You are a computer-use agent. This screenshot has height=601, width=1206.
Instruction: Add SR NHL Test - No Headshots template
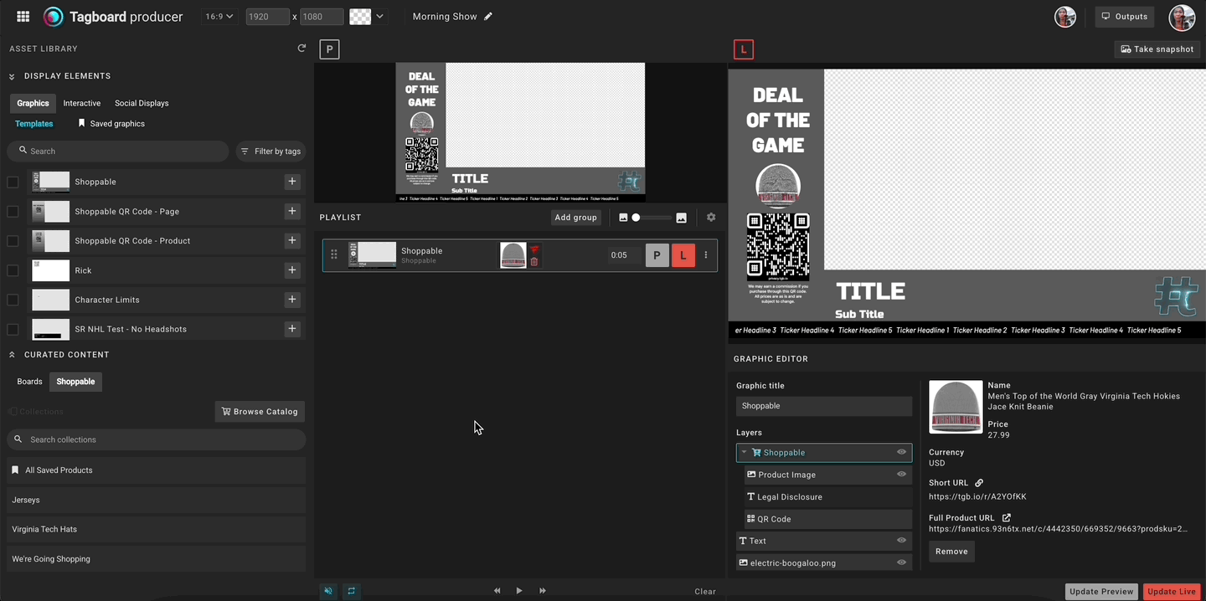click(x=291, y=329)
